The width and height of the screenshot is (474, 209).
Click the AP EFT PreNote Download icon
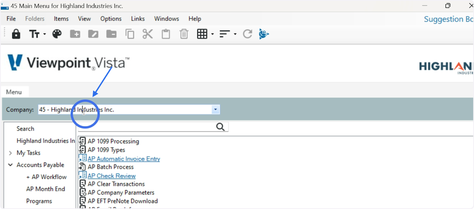point(83,201)
